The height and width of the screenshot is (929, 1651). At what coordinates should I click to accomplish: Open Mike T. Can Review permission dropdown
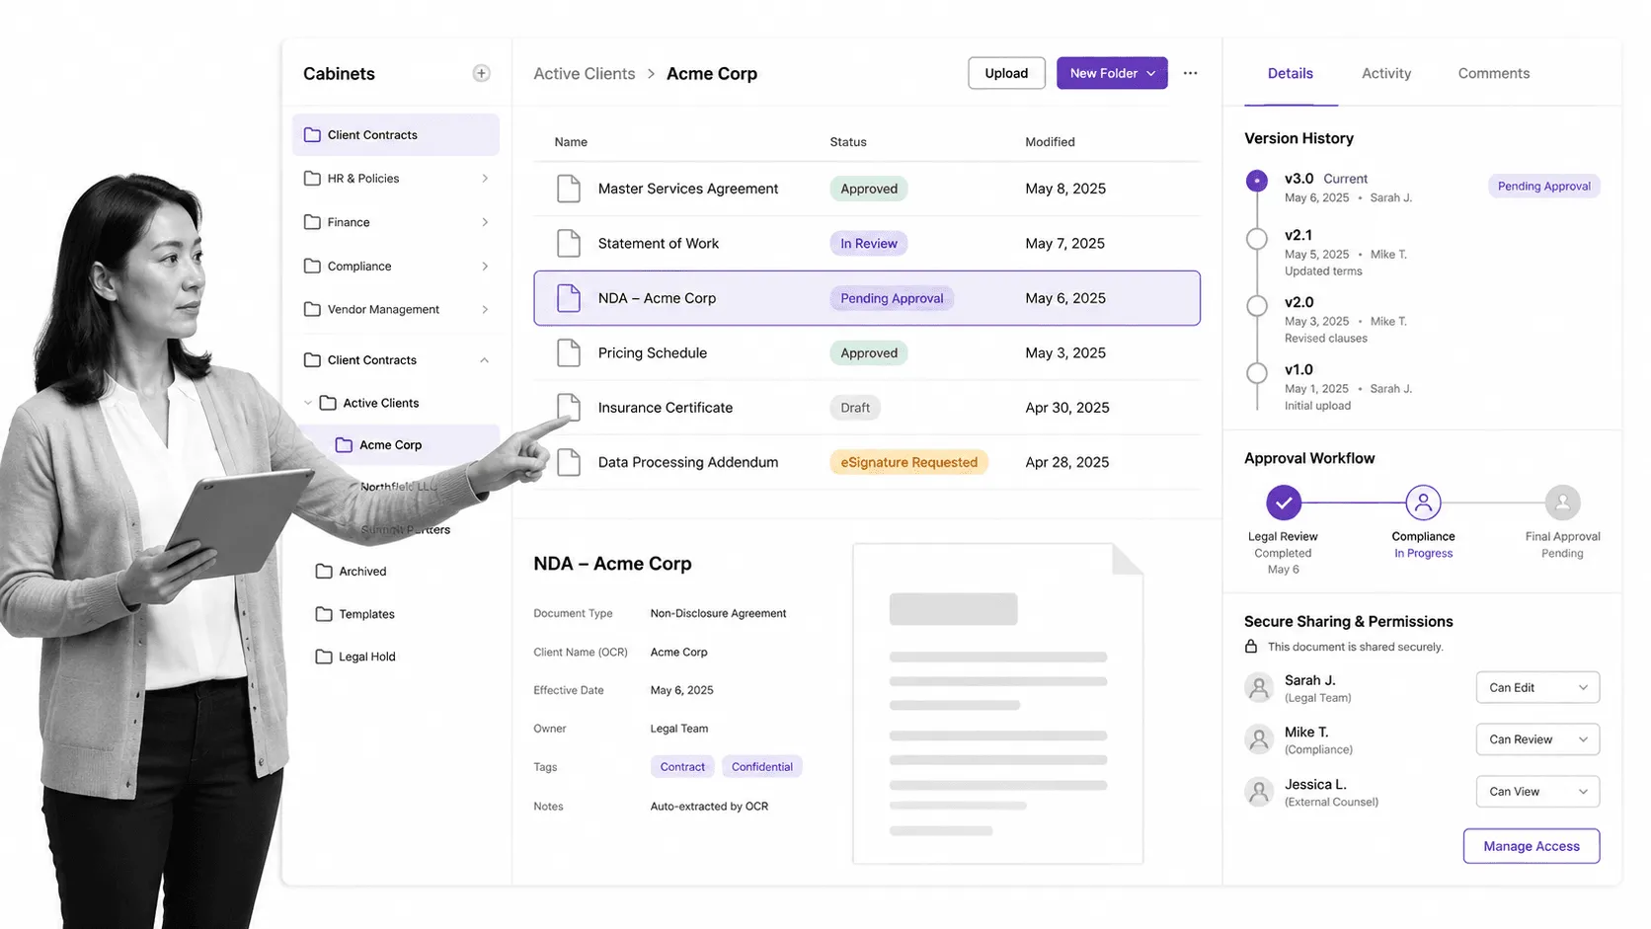[1537, 739]
